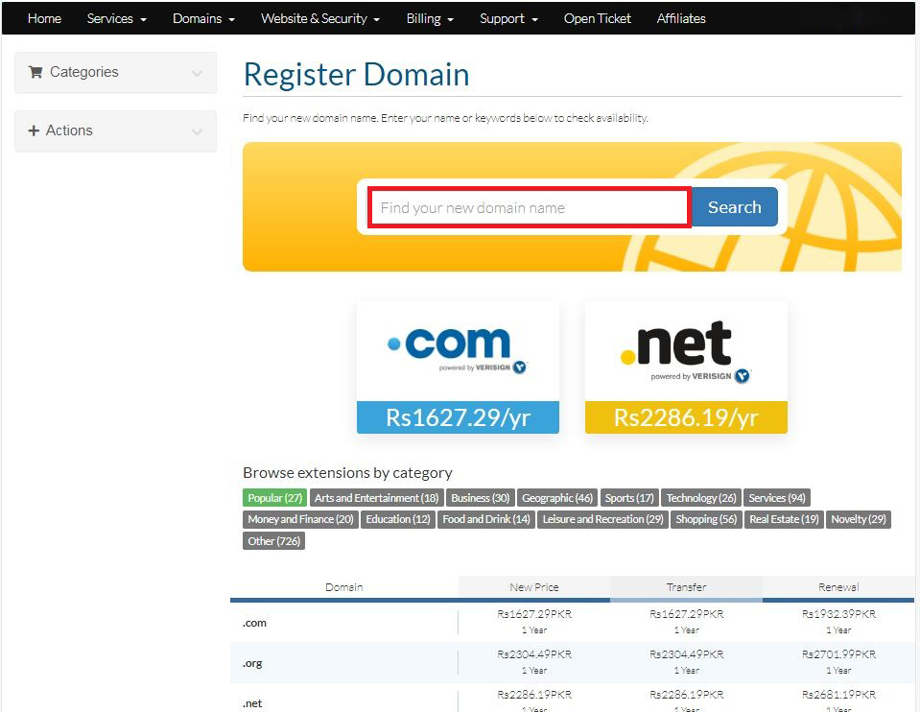Screen dimensions: 920x712
Task: Filter by Shopping (56) extensions
Action: point(706,519)
